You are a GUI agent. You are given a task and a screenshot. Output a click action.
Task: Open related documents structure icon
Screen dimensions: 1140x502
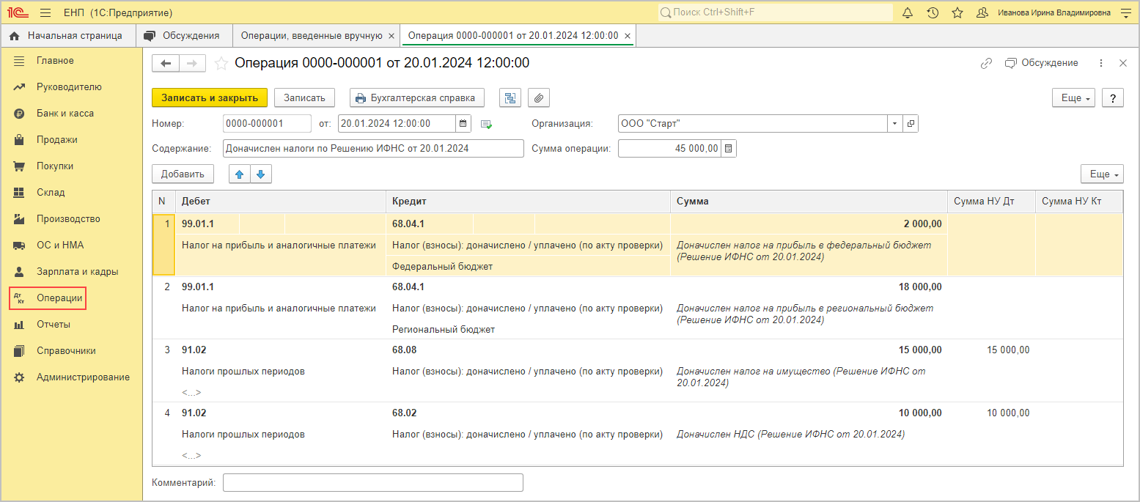coord(510,97)
